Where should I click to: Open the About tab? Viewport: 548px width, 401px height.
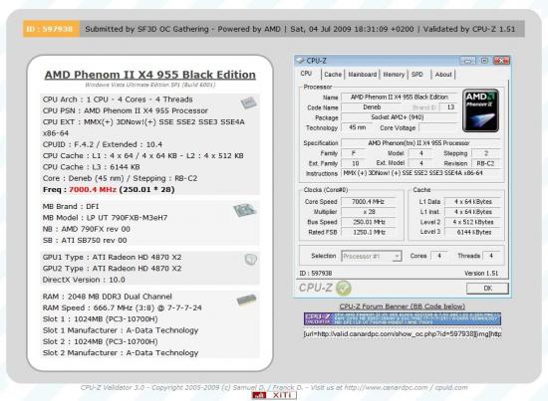tap(443, 75)
